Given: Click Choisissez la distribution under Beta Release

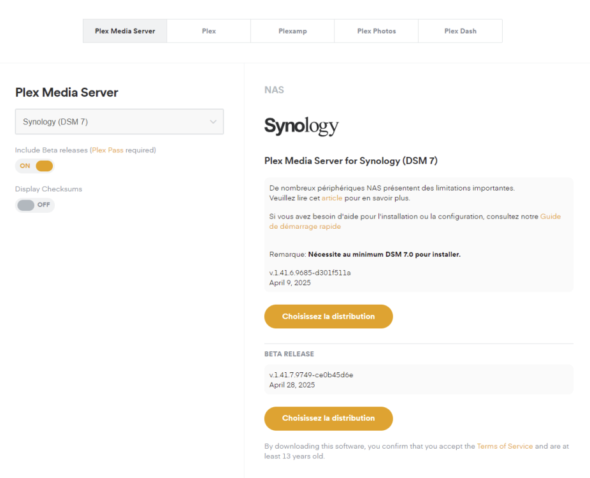Looking at the screenshot, I should (x=328, y=418).
